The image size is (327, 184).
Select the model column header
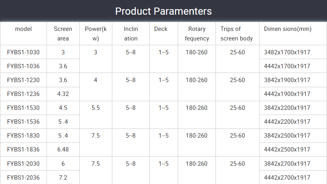[23, 29]
